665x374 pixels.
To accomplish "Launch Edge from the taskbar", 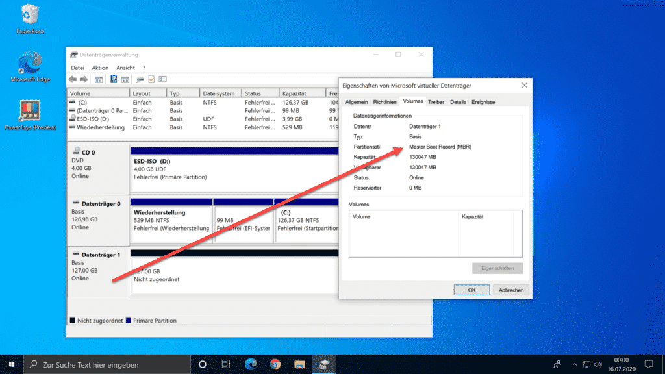I will point(251,364).
